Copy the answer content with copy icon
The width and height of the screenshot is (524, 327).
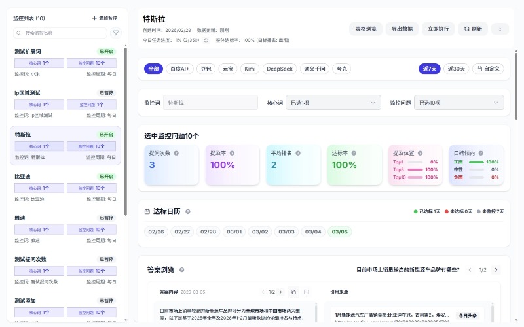[293, 292]
